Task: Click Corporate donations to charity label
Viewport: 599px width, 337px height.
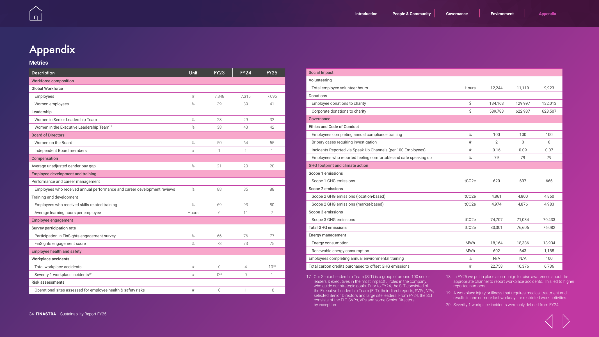Action: (x=339, y=111)
